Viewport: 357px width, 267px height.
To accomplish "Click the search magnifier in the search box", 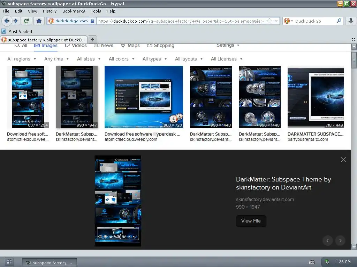I will [x=339, y=21].
